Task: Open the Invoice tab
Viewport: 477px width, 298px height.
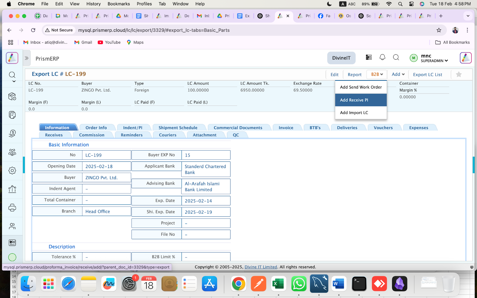Action: (x=286, y=128)
